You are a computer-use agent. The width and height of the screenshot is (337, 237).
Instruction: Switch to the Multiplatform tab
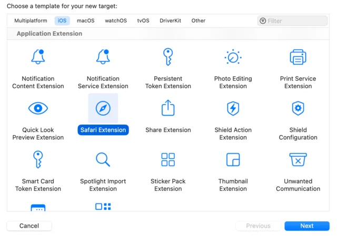[x=31, y=21]
